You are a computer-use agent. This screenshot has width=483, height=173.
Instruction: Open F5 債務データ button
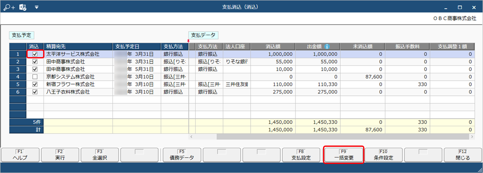(182, 155)
